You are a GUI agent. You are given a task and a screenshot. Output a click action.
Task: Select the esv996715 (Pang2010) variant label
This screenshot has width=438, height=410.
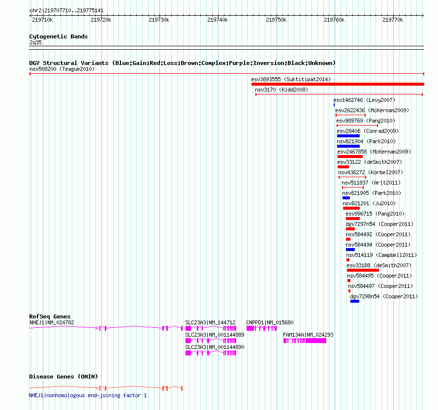[x=375, y=214]
